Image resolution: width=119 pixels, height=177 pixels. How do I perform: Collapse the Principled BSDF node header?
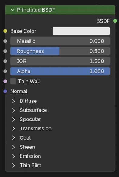(x=12, y=10)
